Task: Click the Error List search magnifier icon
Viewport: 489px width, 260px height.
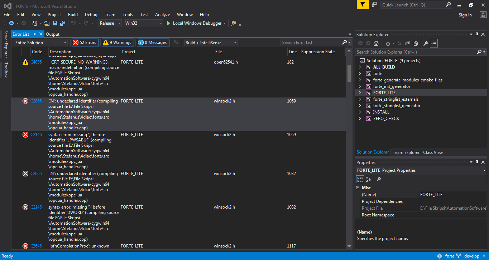Action: coord(345,42)
